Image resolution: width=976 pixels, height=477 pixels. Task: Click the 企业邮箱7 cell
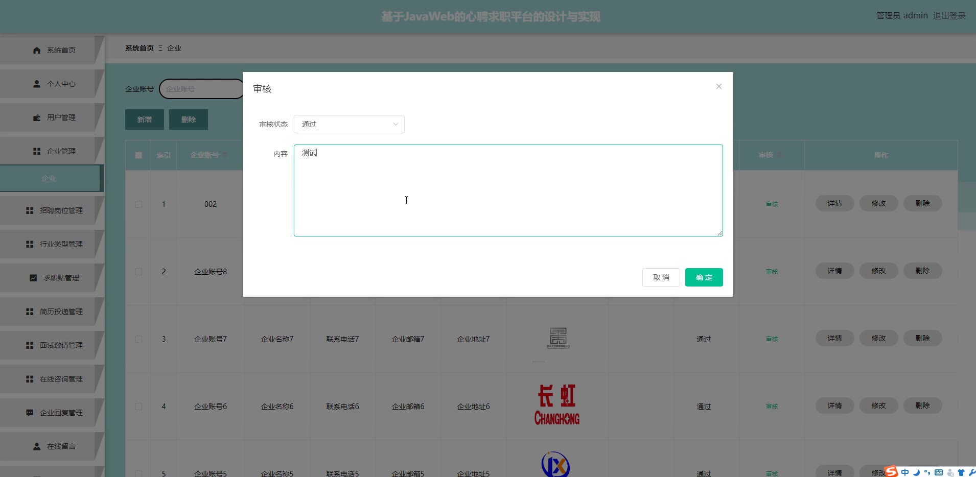408,339
